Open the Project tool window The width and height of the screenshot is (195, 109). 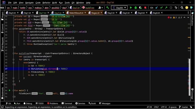pyautogui.click(x=2, y=16)
